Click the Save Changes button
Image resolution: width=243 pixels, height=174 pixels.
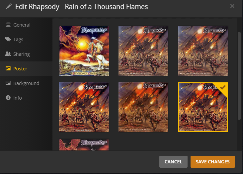click(x=212, y=162)
